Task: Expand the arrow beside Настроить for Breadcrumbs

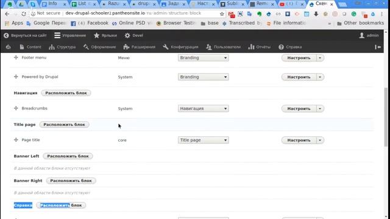Action: 320,108
